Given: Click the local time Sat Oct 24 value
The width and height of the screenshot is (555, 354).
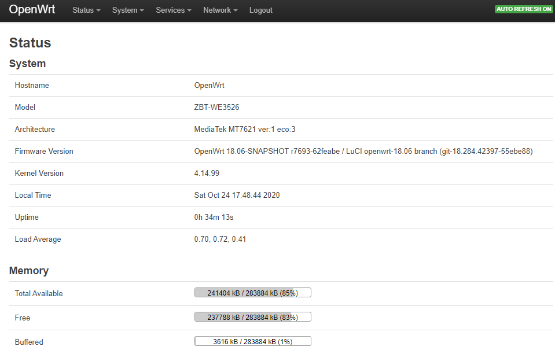Looking at the screenshot, I should pos(237,195).
